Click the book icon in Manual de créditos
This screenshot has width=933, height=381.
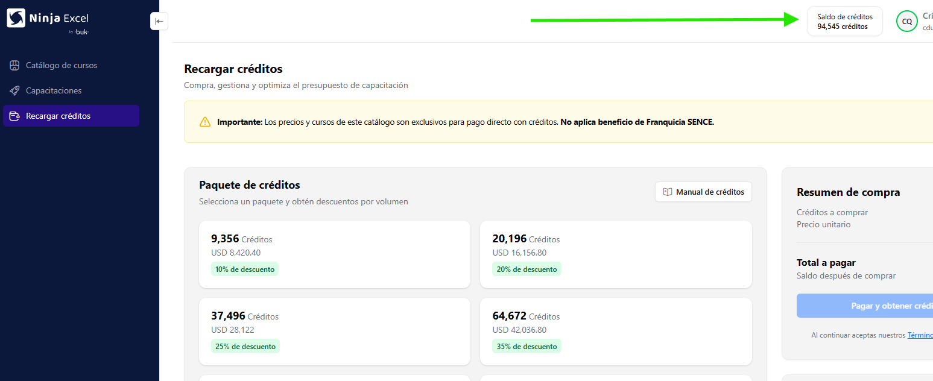point(668,192)
